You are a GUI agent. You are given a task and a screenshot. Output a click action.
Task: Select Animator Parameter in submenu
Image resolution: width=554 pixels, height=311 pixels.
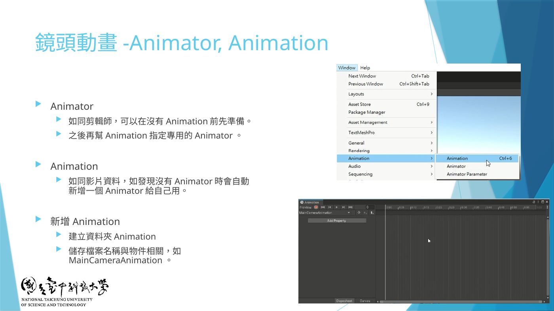[477, 174]
